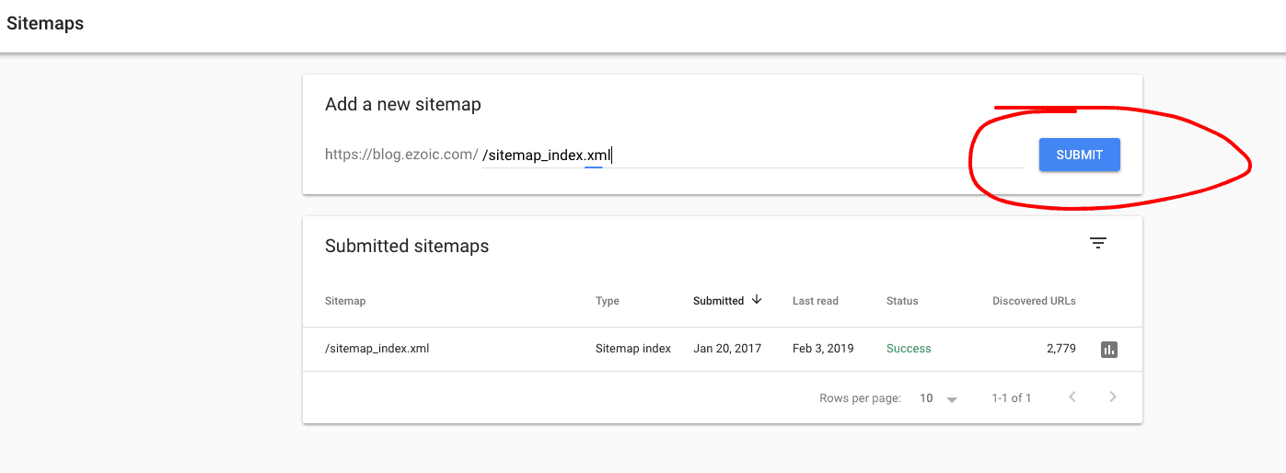Open the /sitemap_index.xml row entry
Image resolution: width=1286 pixels, height=473 pixels.
point(377,349)
